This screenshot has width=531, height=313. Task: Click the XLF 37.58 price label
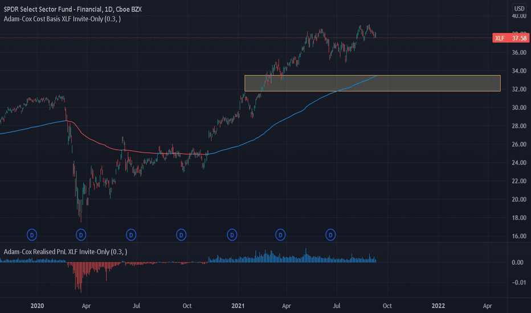[x=510, y=38]
